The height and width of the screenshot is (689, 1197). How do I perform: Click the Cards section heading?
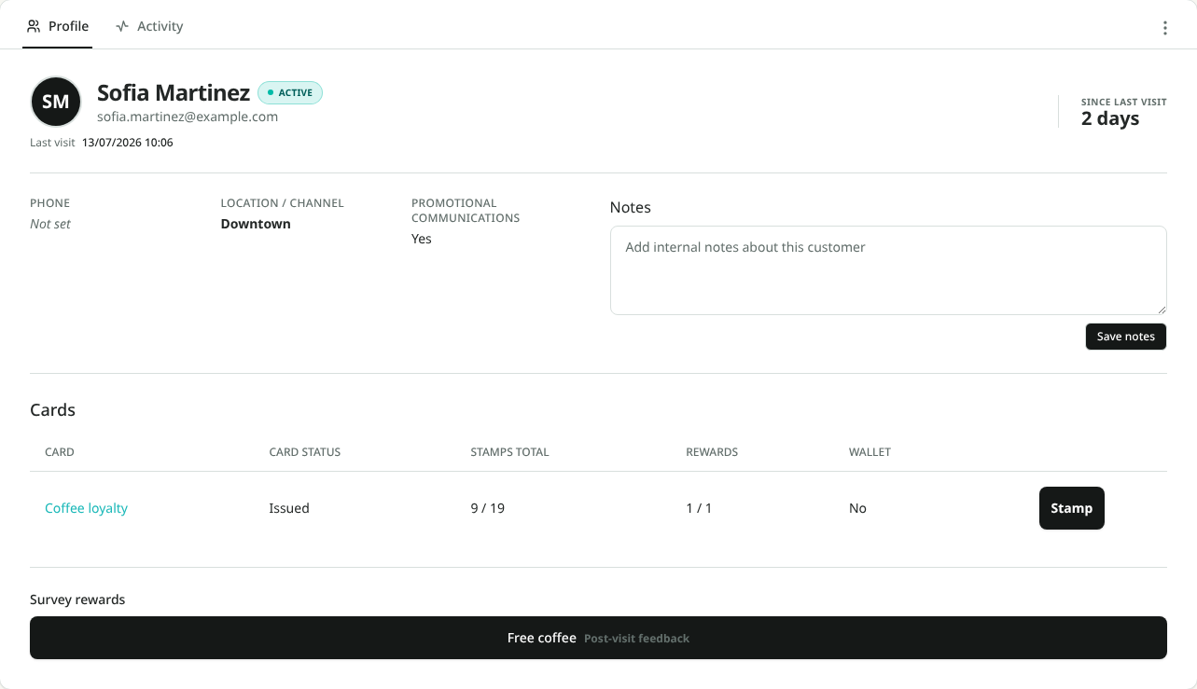coord(52,410)
